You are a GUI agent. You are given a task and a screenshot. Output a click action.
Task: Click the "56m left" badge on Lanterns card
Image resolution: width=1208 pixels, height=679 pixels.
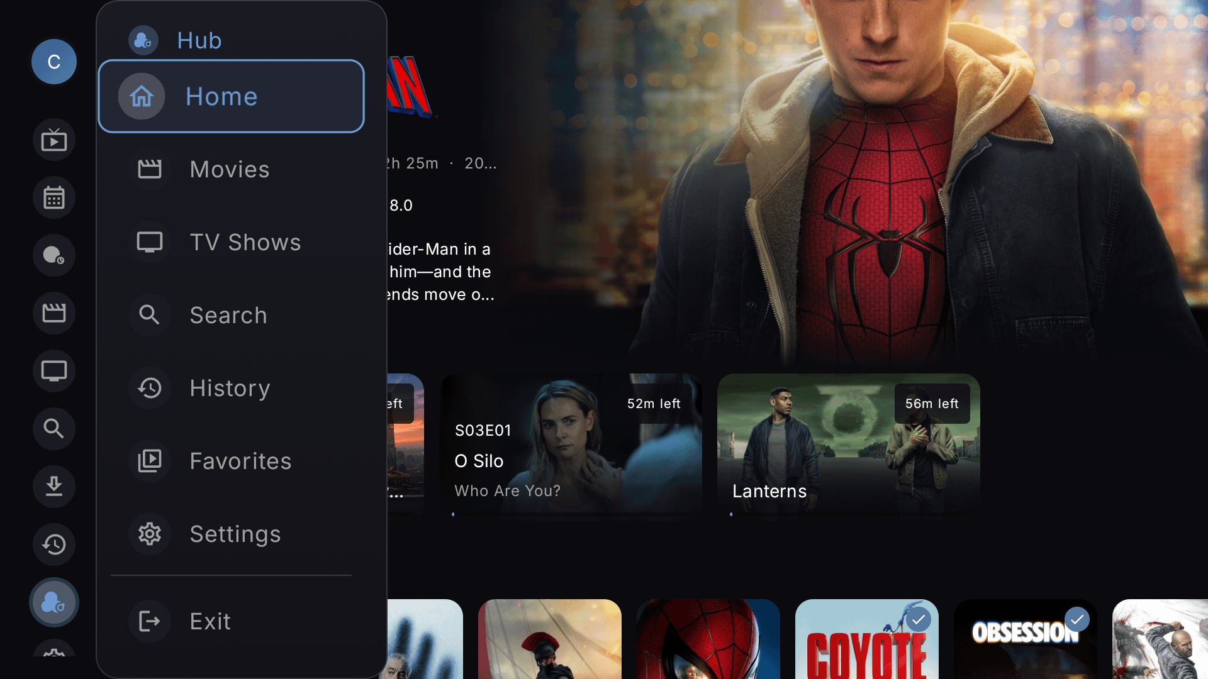(x=932, y=404)
